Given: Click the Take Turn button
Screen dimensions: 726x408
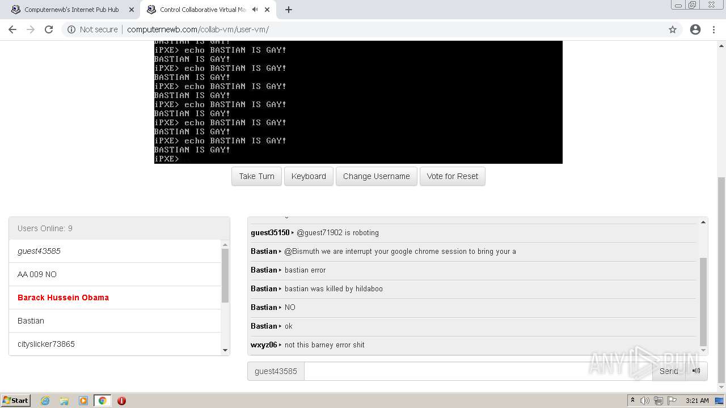Looking at the screenshot, I should 256,176.
